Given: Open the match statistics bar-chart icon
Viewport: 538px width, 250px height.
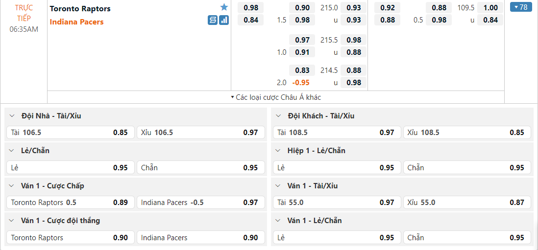Looking at the screenshot, I should [224, 20].
